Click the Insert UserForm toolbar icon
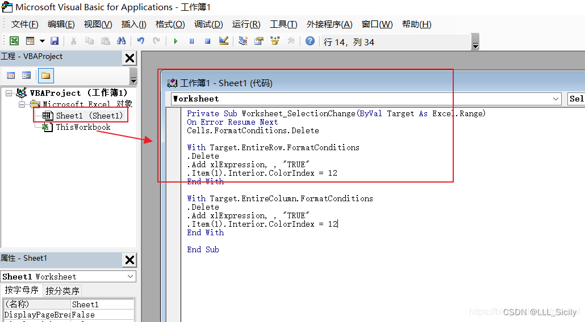This screenshot has width=585, height=322. point(30,41)
